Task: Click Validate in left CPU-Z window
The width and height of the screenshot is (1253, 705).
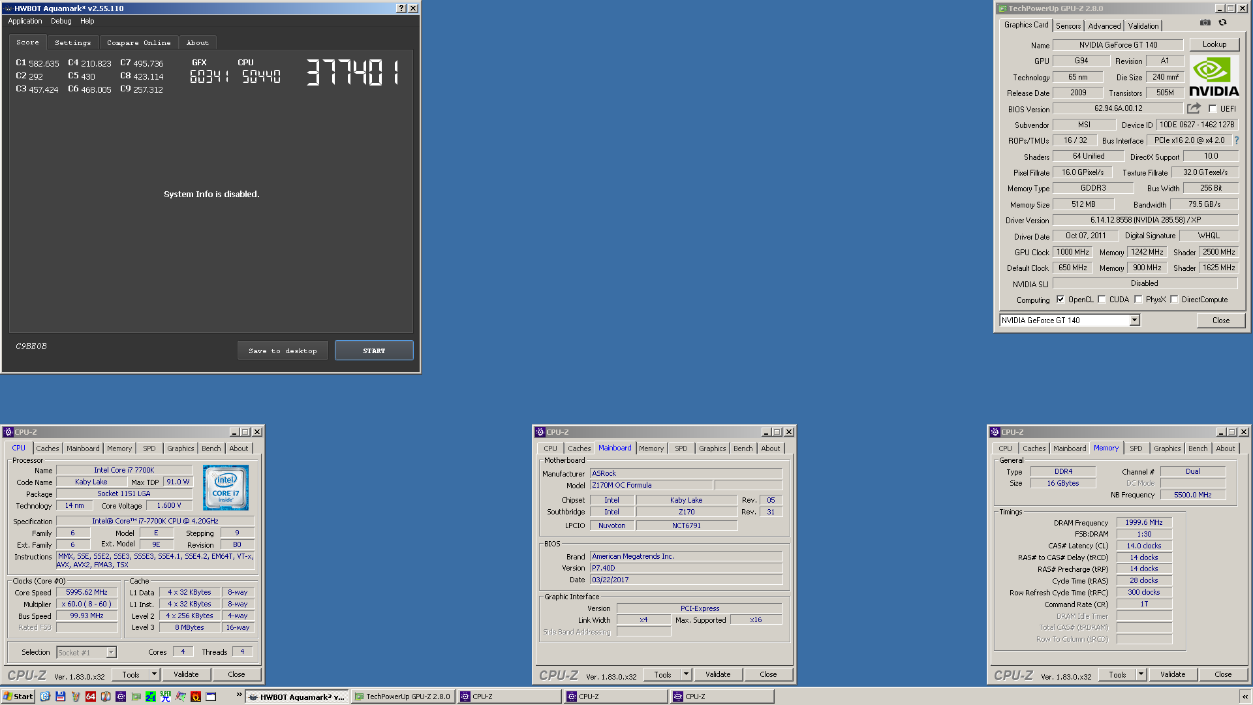Action: pos(186,674)
